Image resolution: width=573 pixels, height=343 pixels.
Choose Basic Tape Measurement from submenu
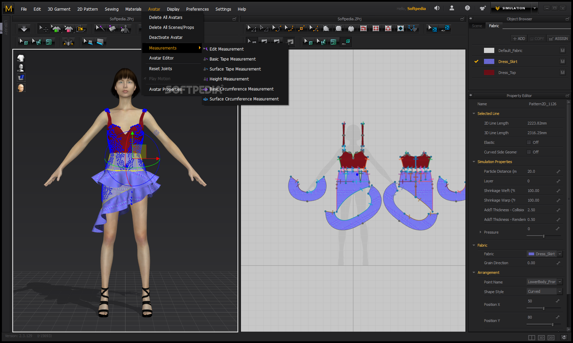coord(233,59)
